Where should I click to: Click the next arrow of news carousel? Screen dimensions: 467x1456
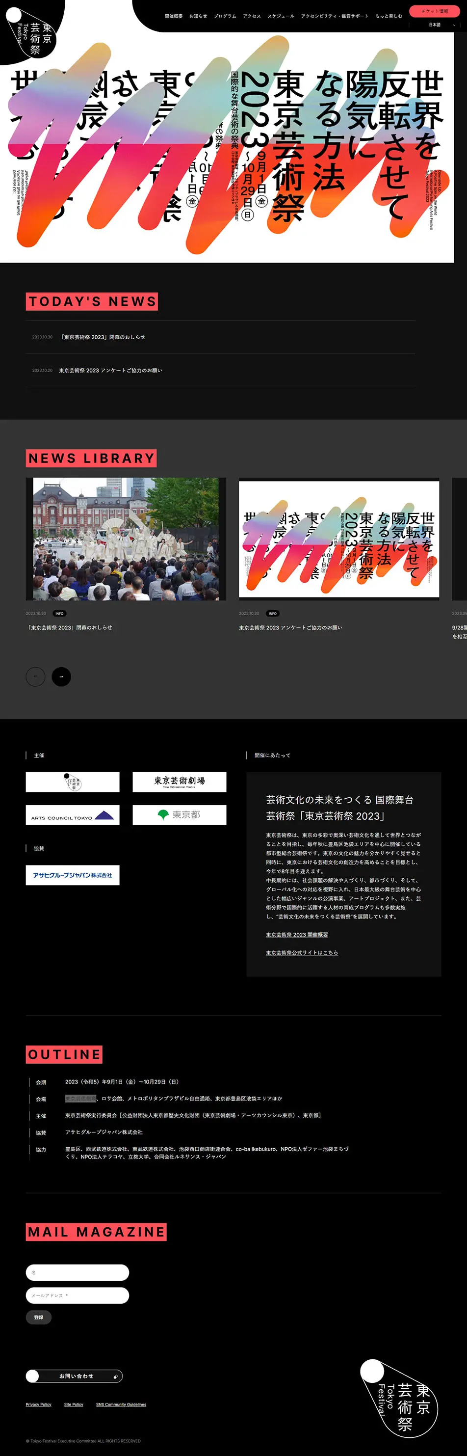pyautogui.click(x=61, y=676)
